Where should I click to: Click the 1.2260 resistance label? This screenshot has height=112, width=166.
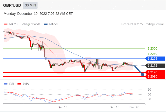pyautogui.click(x=152, y=54)
